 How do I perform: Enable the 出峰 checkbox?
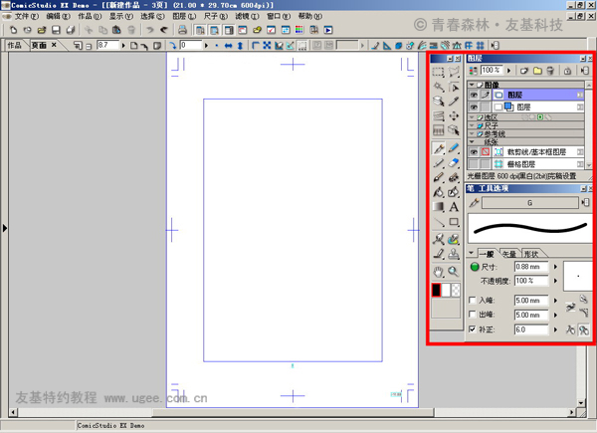(x=472, y=315)
